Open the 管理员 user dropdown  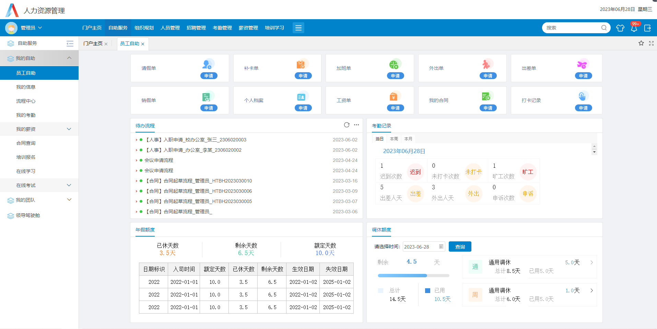[31, 28]
